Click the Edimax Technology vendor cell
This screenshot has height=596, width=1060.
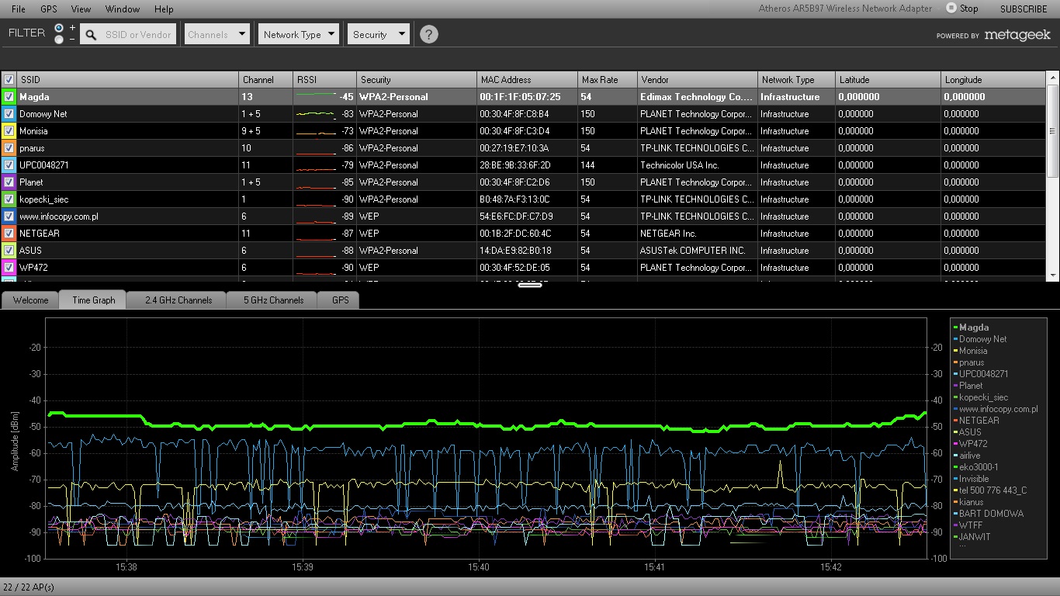(x=698, y=97)
